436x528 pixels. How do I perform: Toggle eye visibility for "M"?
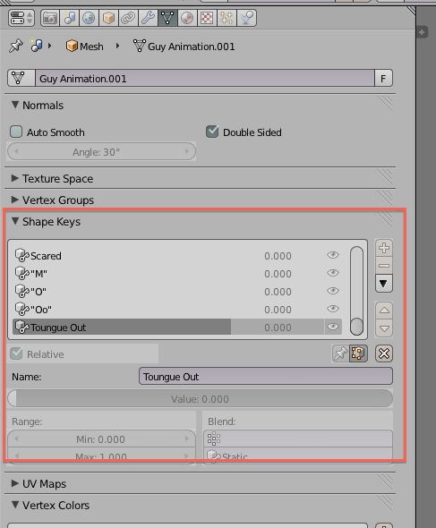tap(333, 273)
